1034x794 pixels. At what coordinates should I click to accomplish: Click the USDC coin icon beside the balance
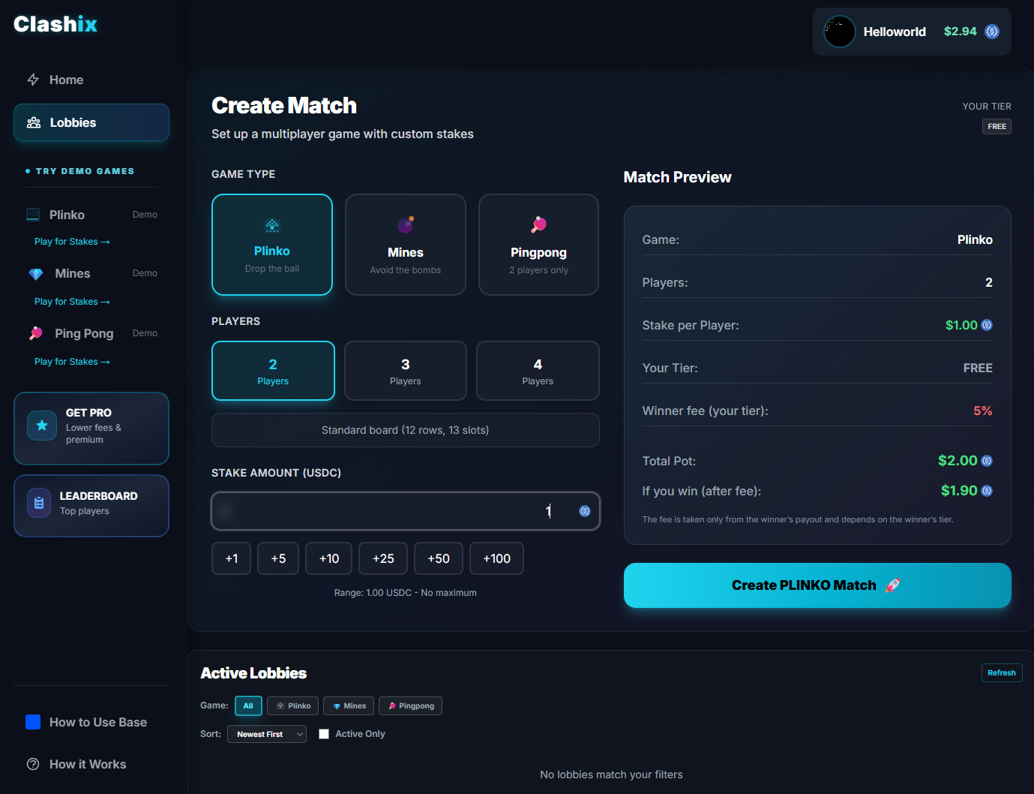pyautogui.click(x=992, y=32)
